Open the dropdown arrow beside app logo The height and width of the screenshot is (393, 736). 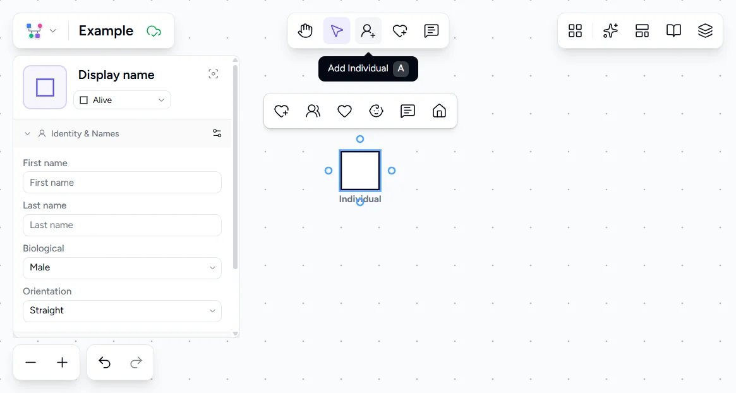point(53,31)
